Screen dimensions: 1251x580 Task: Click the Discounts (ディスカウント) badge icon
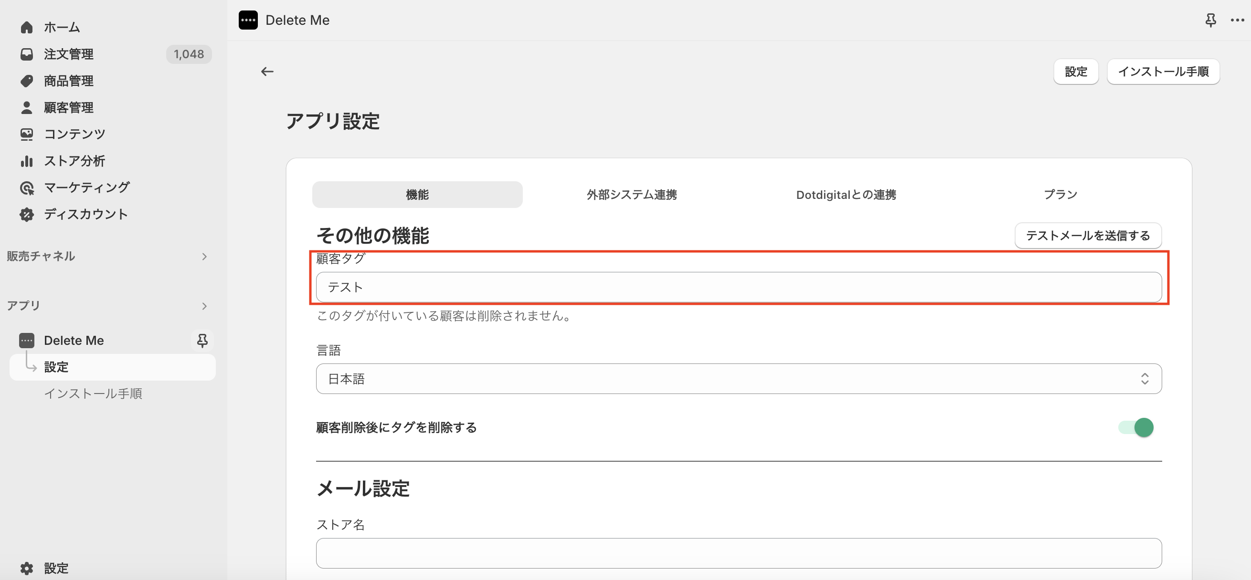[27, 214]
